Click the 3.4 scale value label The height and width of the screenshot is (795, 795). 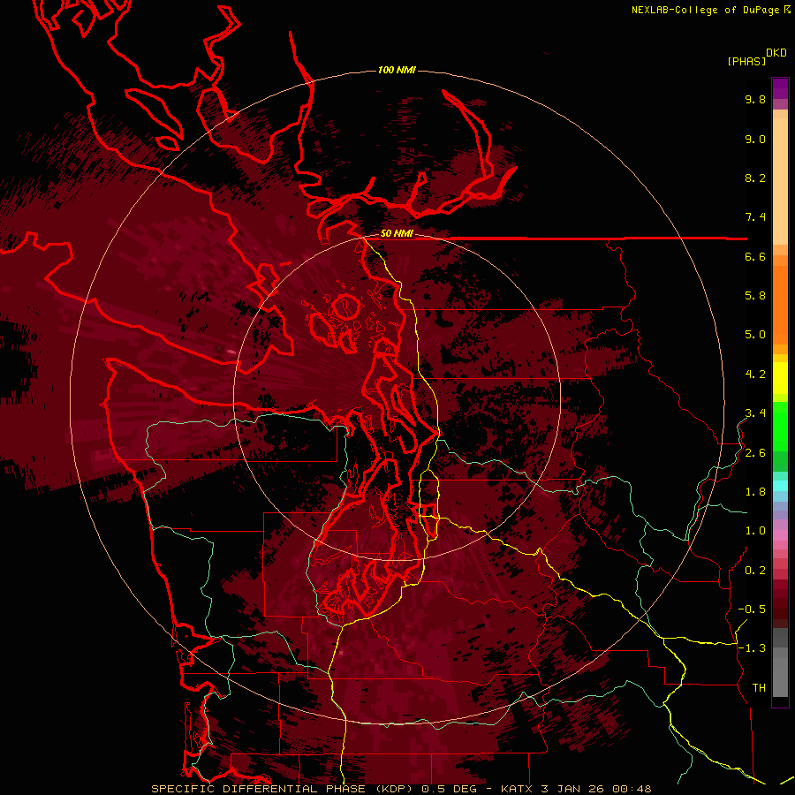coord(755,413)
